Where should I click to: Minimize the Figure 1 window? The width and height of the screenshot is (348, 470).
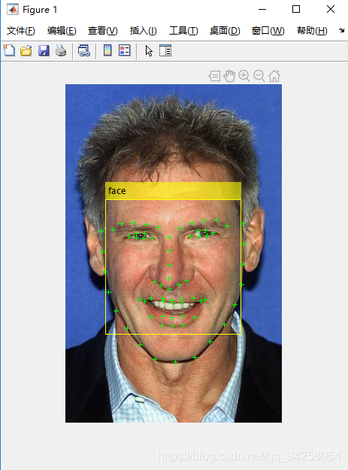pos(262,9)
